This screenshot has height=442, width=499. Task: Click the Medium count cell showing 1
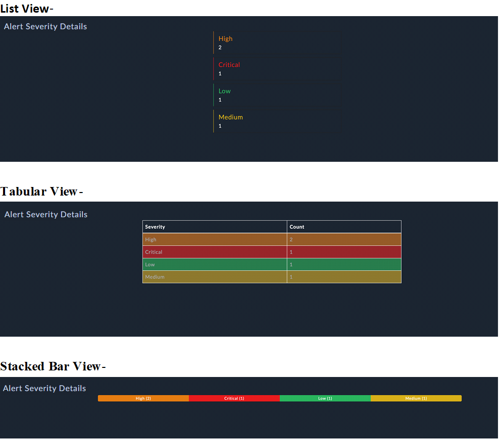344,277
